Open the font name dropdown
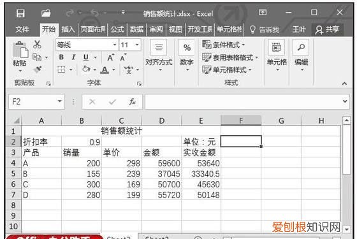This screenshot has width=357, height=239. (x=115, y=45)
